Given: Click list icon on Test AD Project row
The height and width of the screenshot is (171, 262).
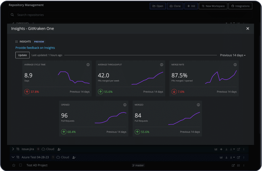Looking at the screenshot, I should tap(239, 166).
